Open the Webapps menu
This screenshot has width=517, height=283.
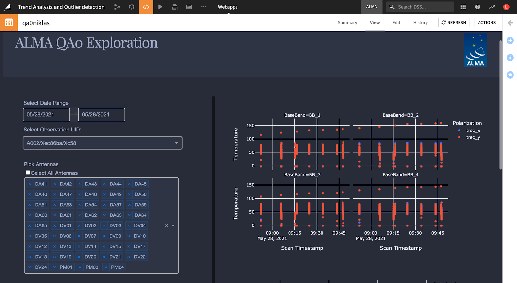[x=228, y=7]
